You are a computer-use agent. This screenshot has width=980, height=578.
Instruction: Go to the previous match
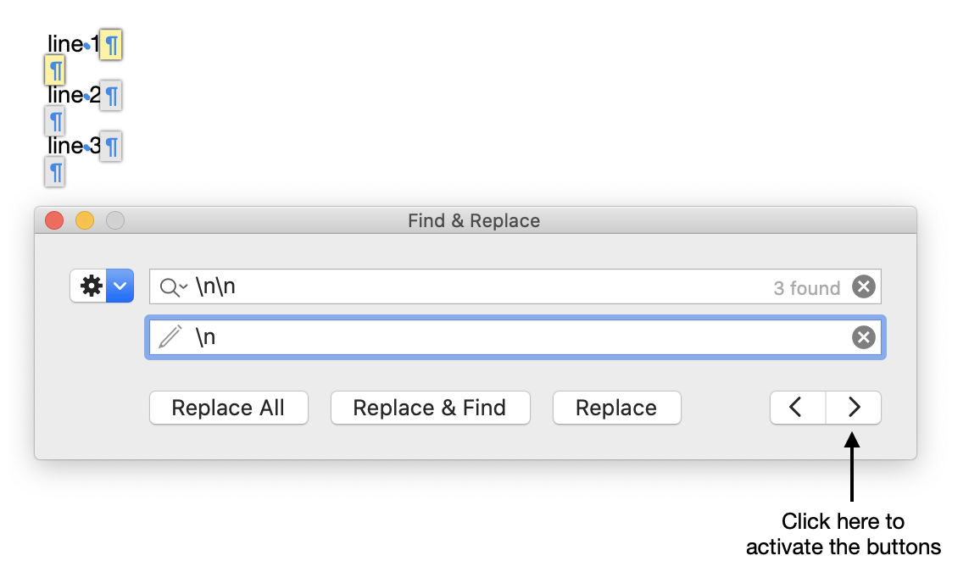coord(797,408)
